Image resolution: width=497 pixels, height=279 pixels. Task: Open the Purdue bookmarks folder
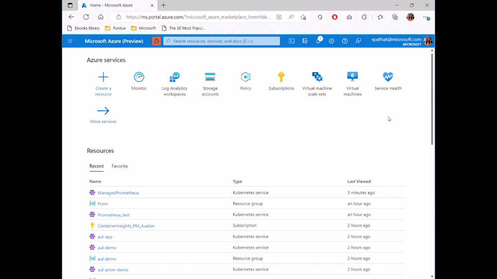115,28
